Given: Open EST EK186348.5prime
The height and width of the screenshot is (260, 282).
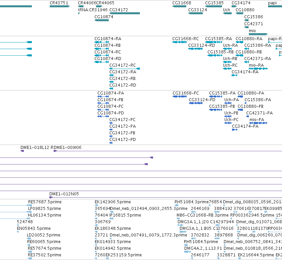Looking at the screenshot, I should coord(96,232).
